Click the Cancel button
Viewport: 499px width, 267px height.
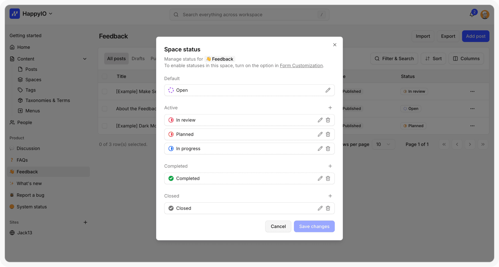(x=278, y=226)
